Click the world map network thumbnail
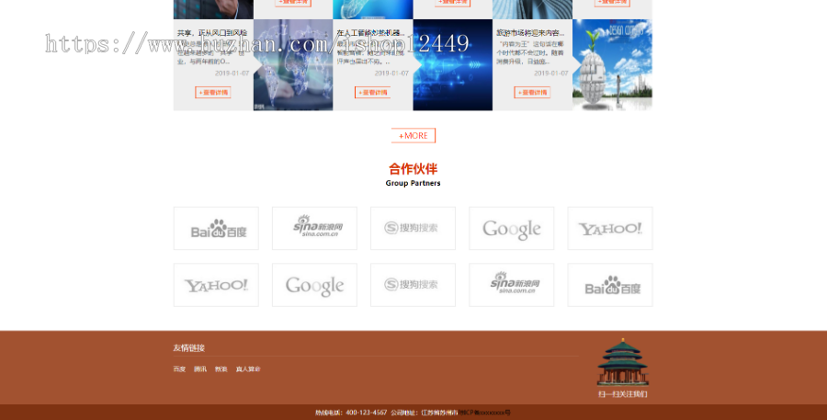 (x=293, y=65)
